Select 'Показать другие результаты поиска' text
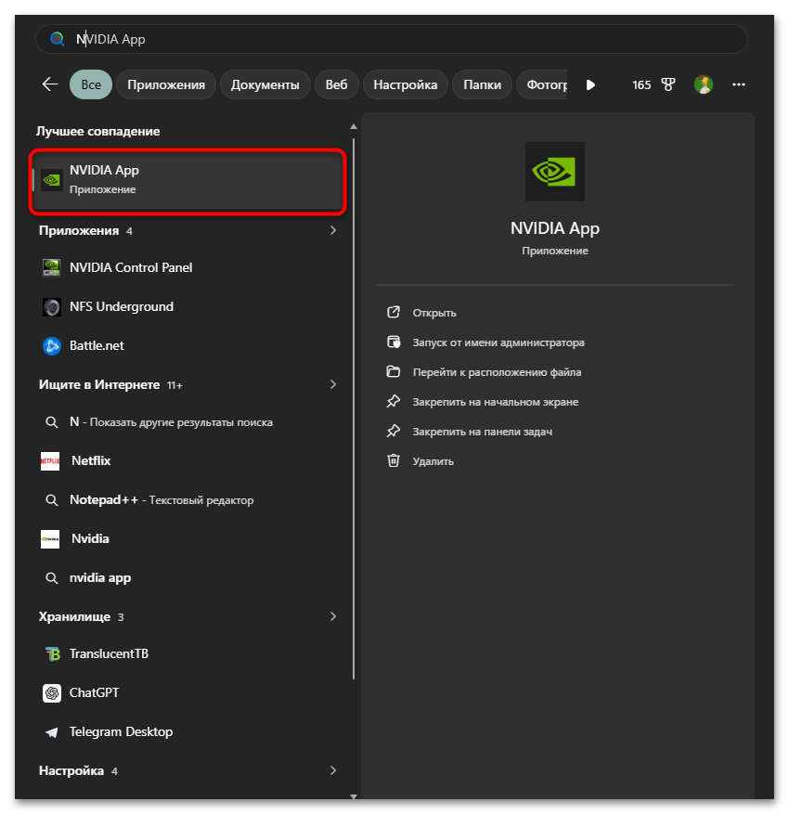The height and width of the screenshot is (814, 789). pyautogui.click(x=181, y=422)
